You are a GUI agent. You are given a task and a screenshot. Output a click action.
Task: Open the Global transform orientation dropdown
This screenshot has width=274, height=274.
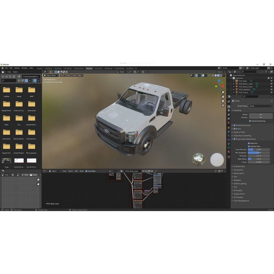[122, 72]
